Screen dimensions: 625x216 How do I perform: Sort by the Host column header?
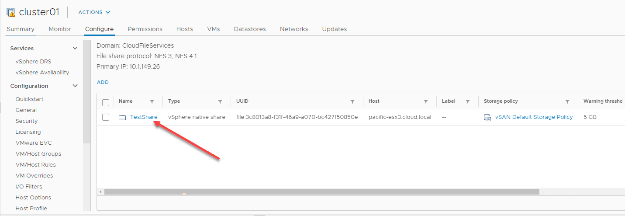click(374, 101)
